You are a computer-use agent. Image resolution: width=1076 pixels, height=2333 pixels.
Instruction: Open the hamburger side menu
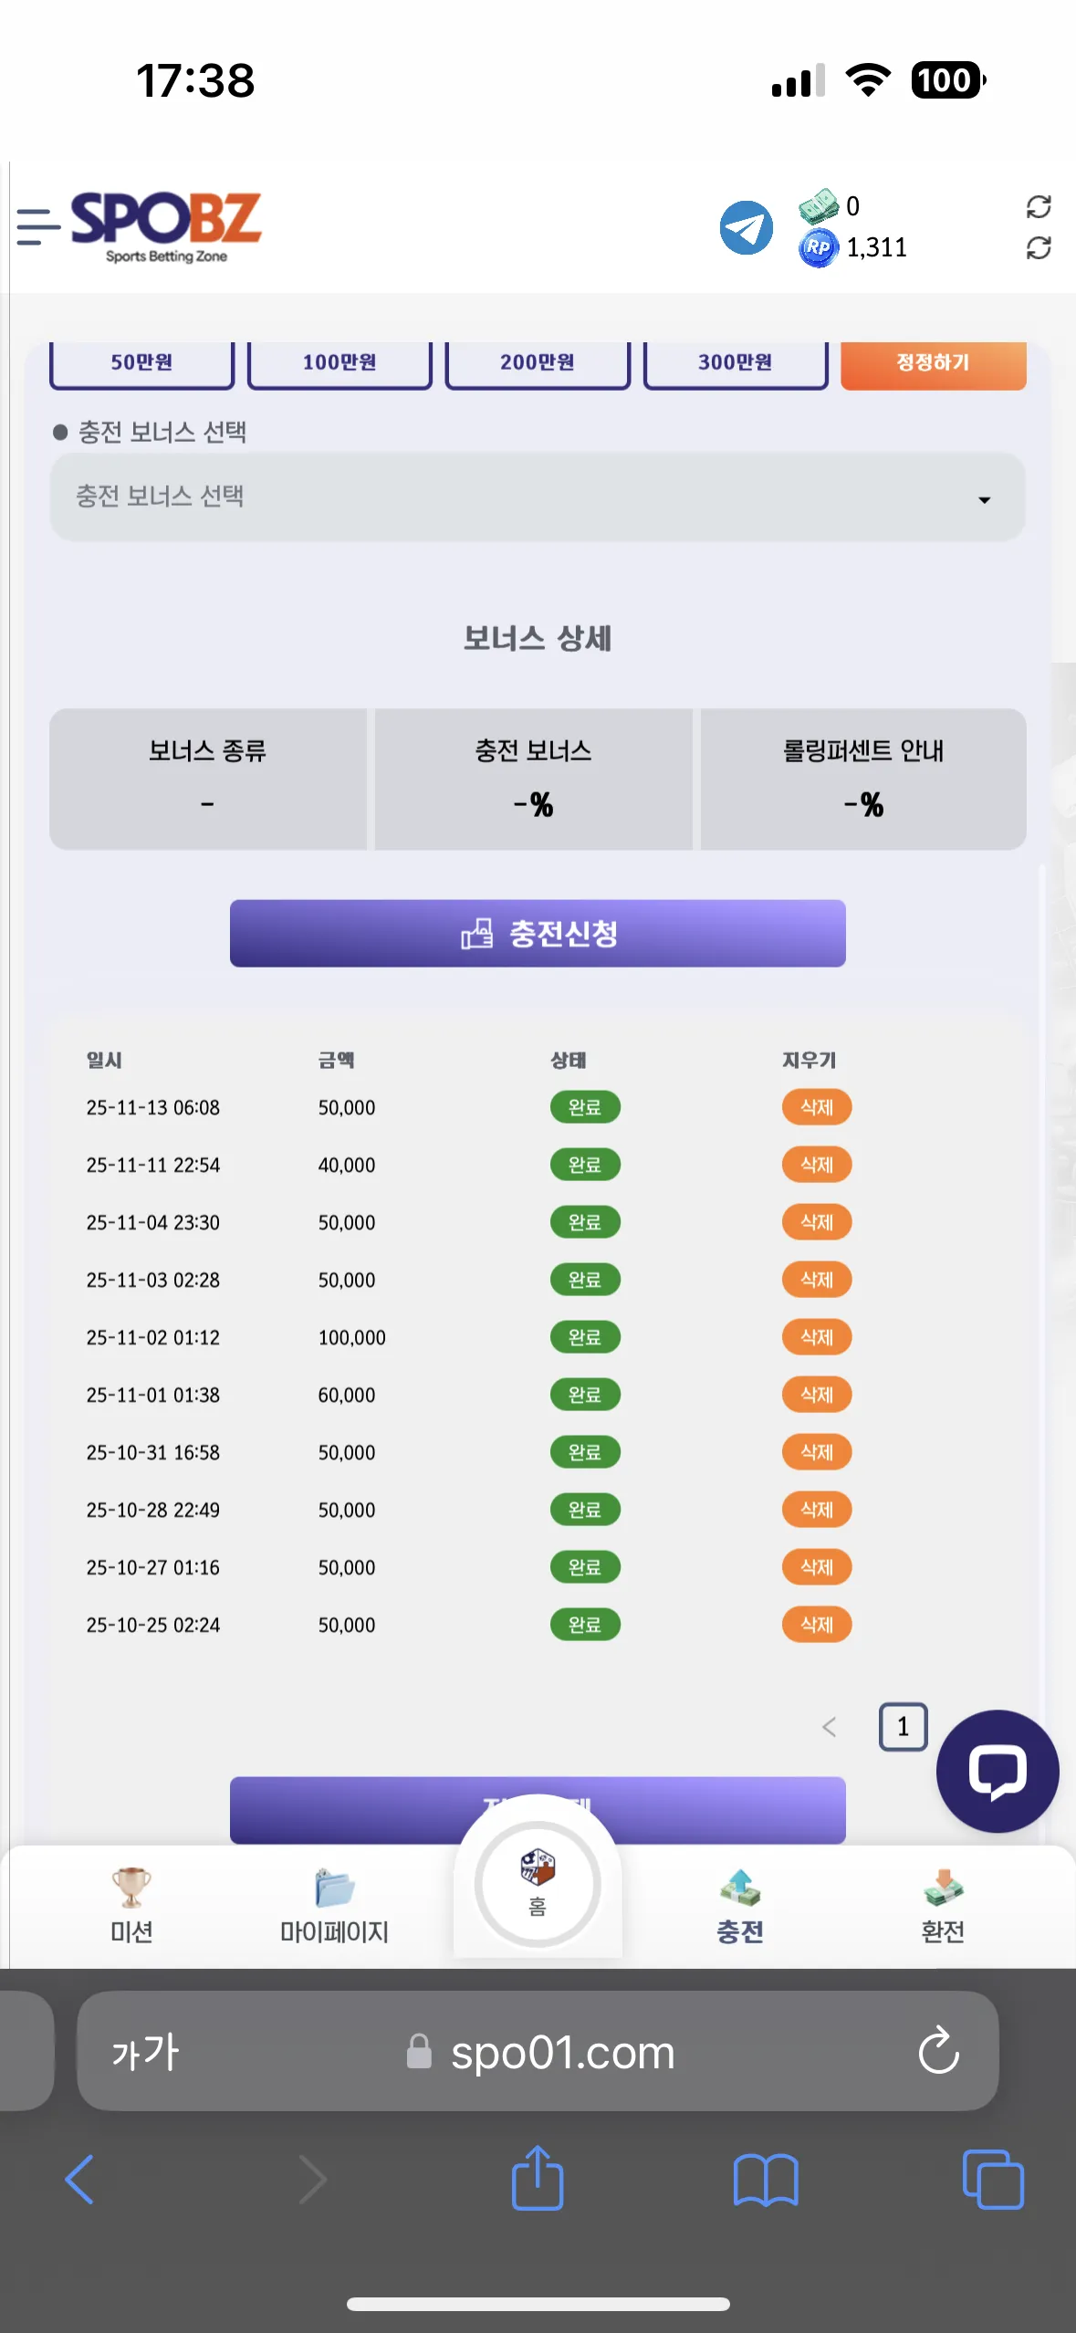[38, 226]
